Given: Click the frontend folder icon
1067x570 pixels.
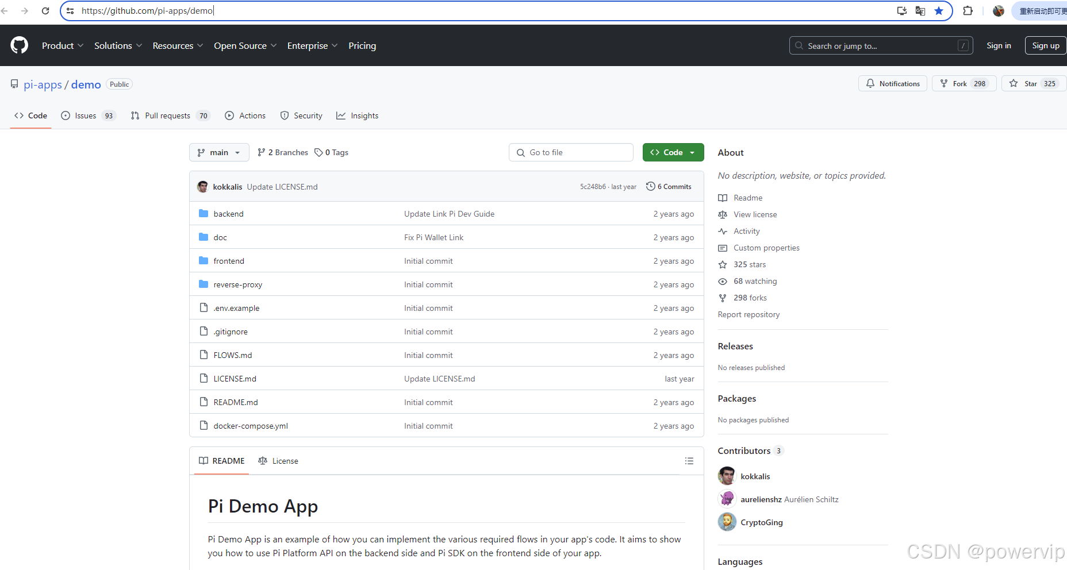Looking at the screenshot, I should 204,260.
